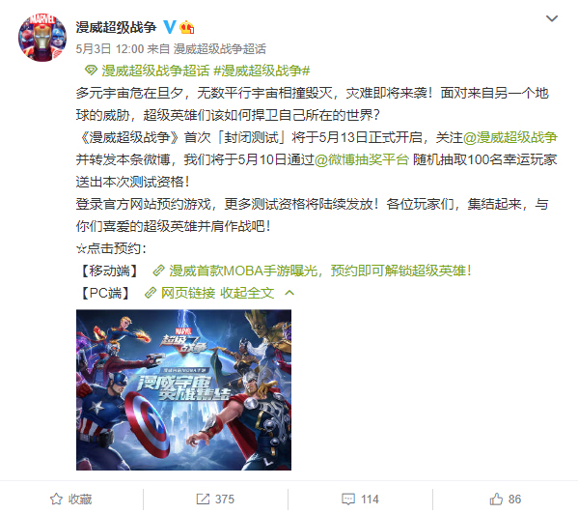The image size is (578, 514).
Task: Click the comment bubble icon
Action: tap(348, 499)
